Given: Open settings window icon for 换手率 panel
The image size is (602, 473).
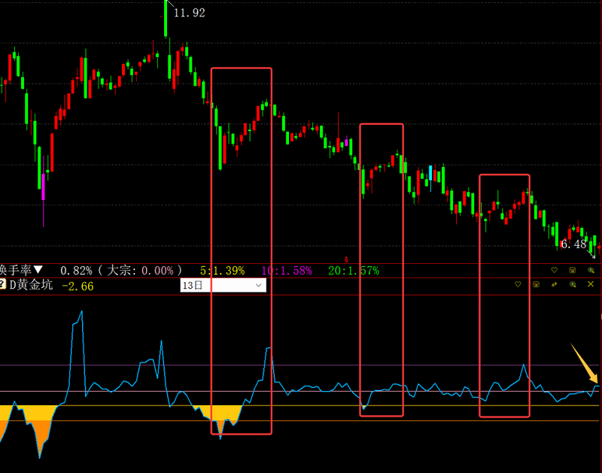Looking at the screenshot, I should (573, 270).
